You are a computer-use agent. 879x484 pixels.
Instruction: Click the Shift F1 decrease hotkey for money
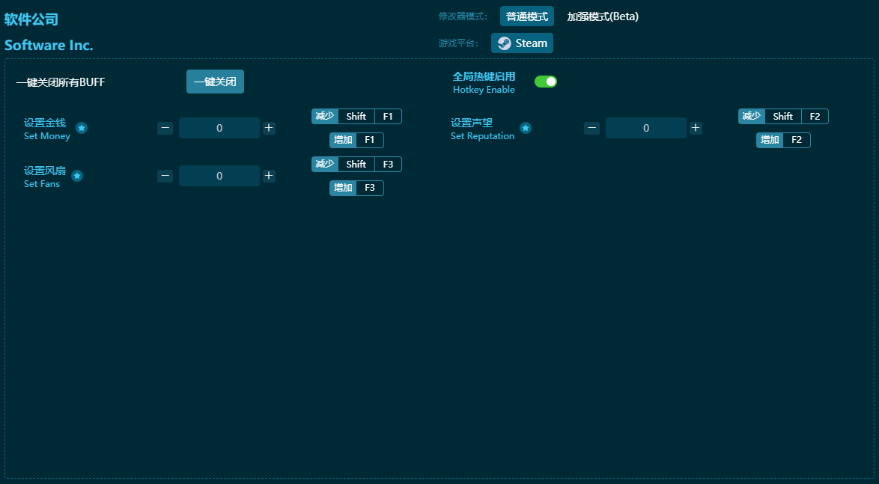click(356, 116)
